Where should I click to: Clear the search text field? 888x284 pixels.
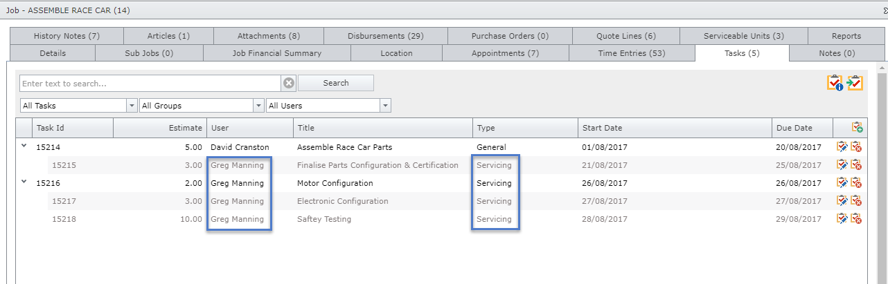click(289, 83)
